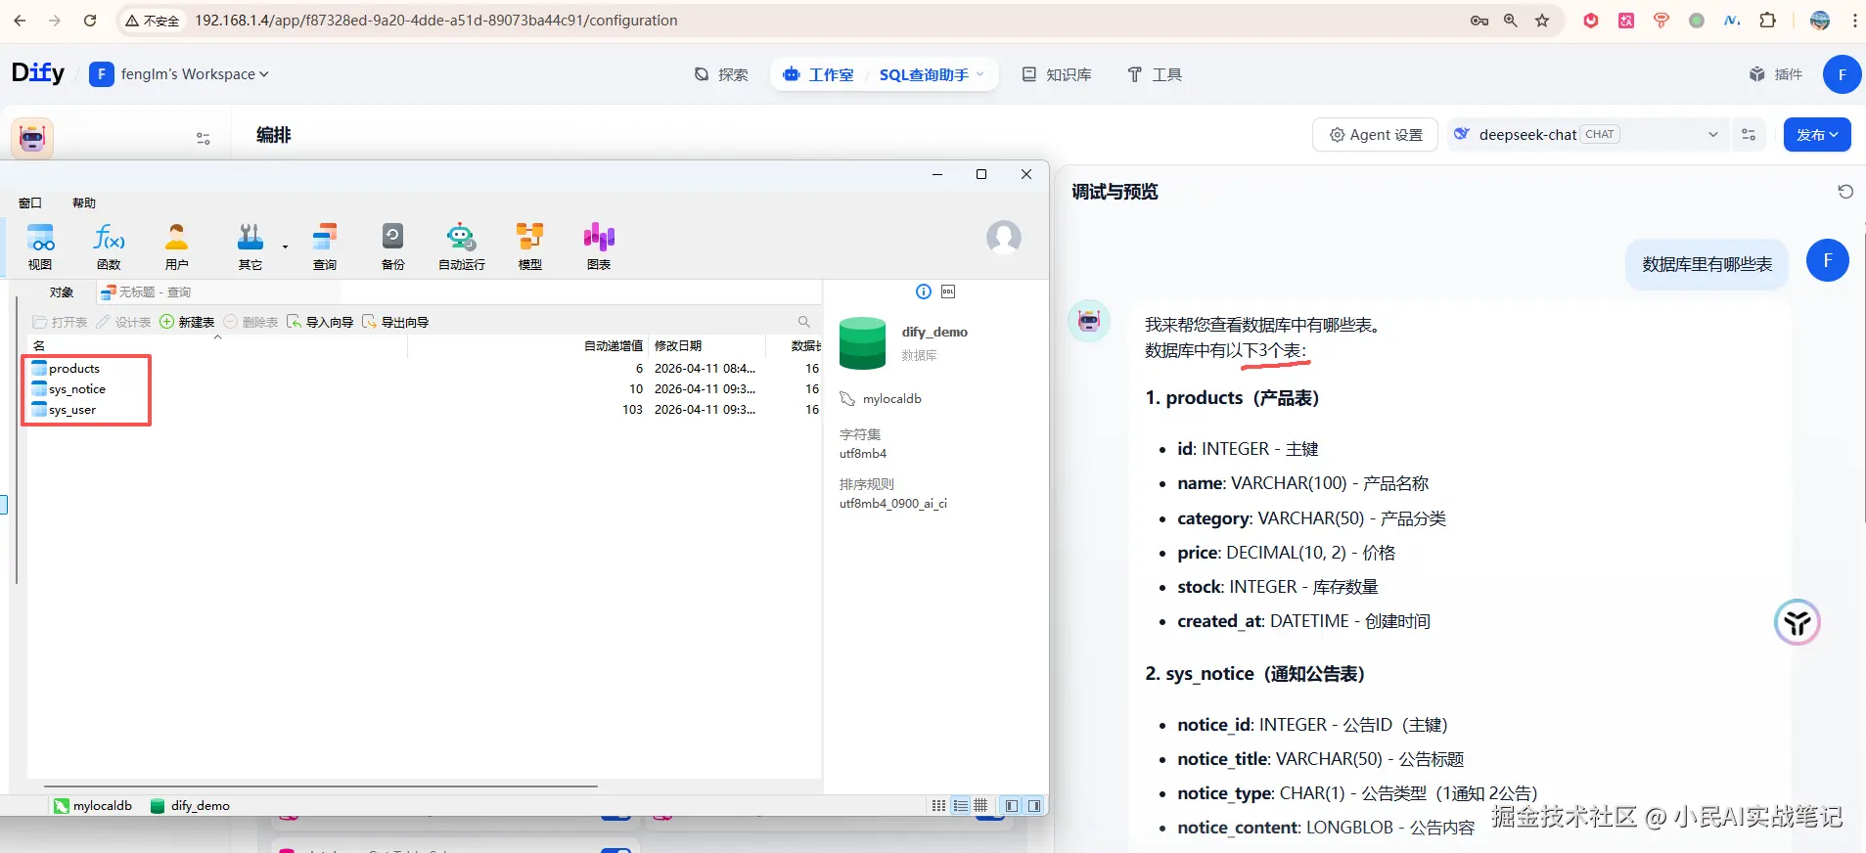The image size is (1866, 853).
Task: Click the table list search magnifier
Action: coord(804,322)
